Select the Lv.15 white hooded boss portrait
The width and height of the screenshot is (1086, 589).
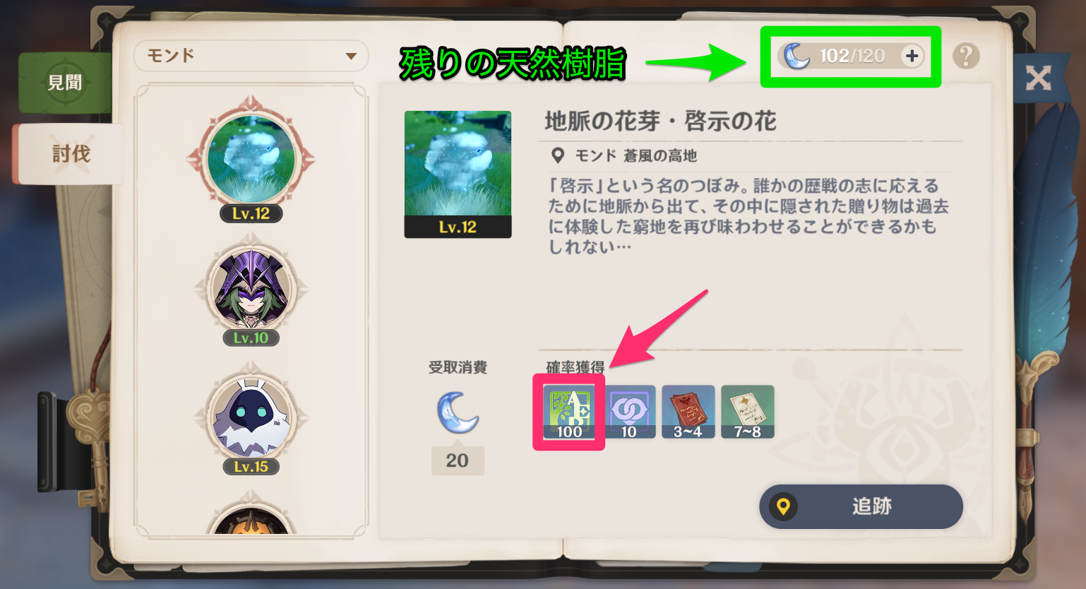click(x=251, y=419)
